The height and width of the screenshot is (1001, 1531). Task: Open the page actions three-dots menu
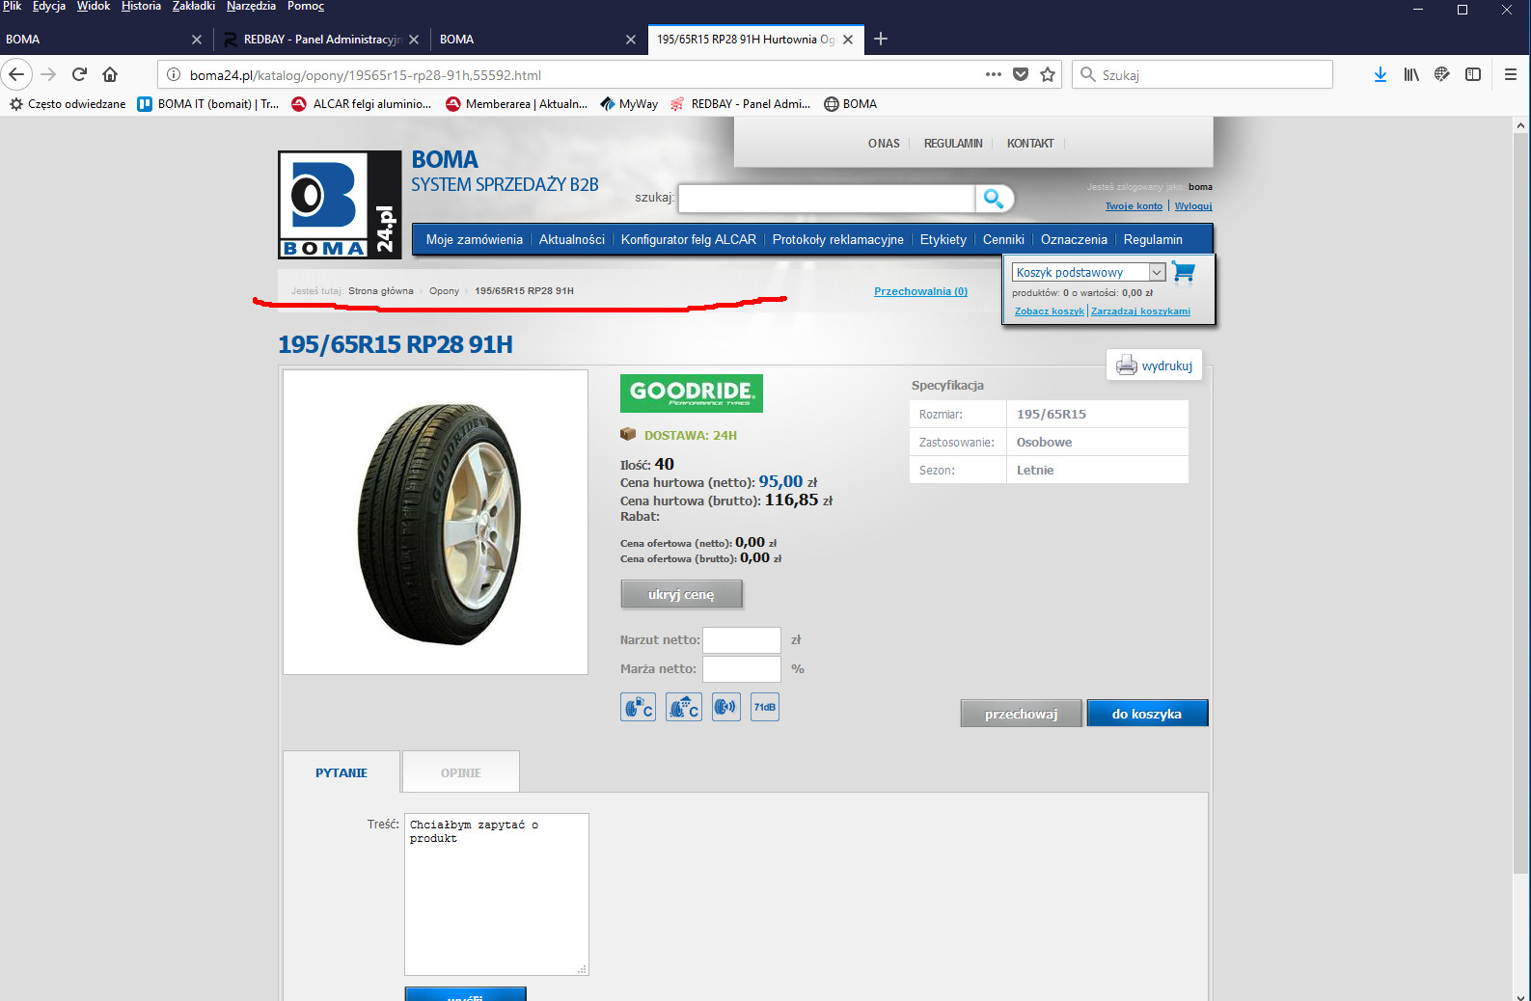pyautogui.click(x=993, y=75)
